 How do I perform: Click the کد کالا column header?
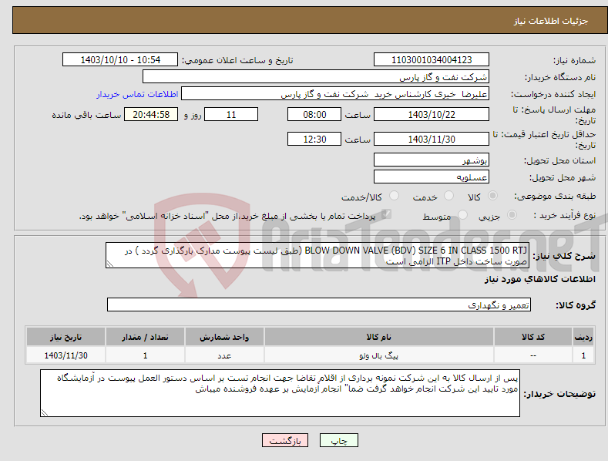coord(533,337)
